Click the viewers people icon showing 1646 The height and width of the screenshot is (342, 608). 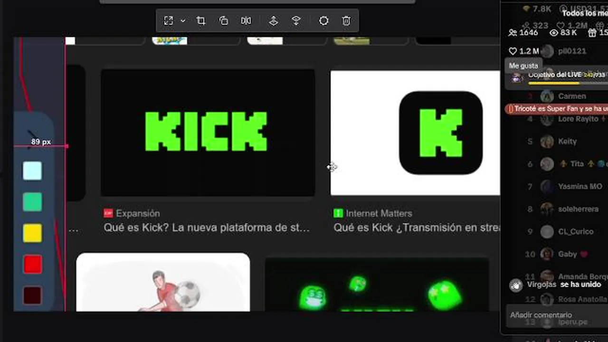513,33
